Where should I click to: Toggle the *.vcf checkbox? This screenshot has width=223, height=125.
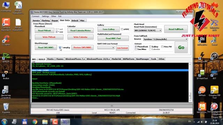pyautogui.click(x=56, y=29)
